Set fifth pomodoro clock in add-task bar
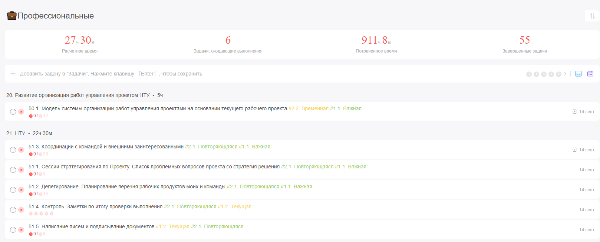Image resolution: width=600 pixels, height=242 pixels. (558, 74)
